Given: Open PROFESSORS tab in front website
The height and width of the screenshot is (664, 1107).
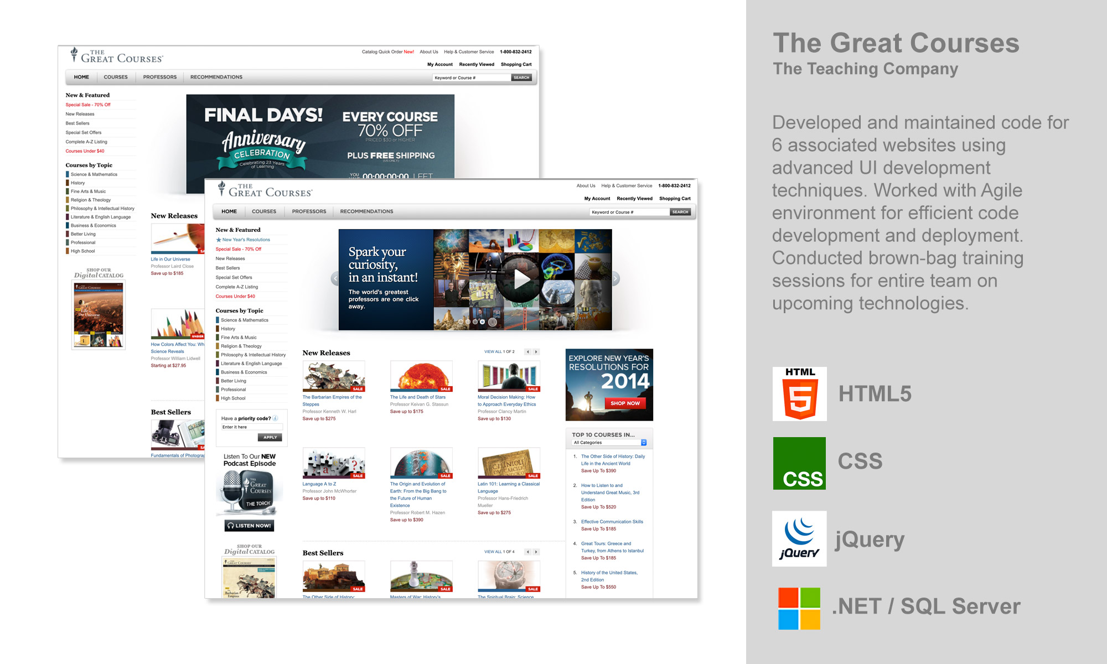Looking at the screenshot, I should pyautogui.click(x=309, y=211).
